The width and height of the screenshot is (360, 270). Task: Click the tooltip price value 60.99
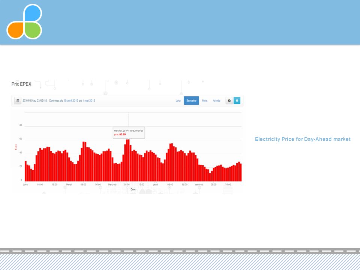point(123,134)
